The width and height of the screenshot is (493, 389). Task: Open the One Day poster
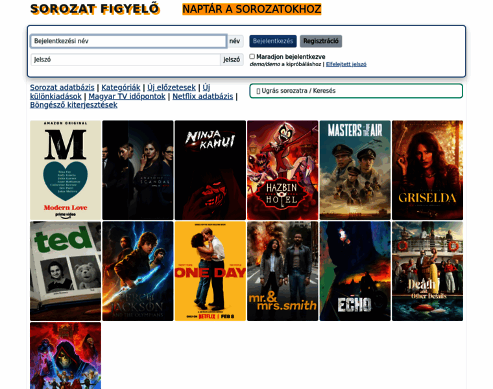210,271
